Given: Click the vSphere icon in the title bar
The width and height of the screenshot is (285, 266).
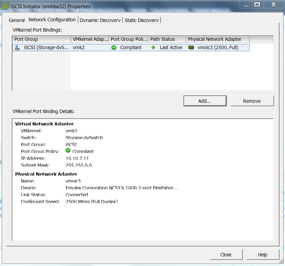Looking at the screenshot, I should pos(5,6).
